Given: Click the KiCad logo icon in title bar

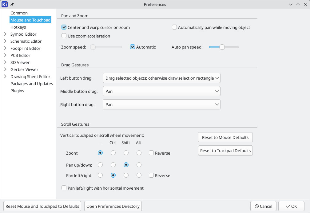Looking at the screenshot, I should pyautogui.click(x=5, y=4).
